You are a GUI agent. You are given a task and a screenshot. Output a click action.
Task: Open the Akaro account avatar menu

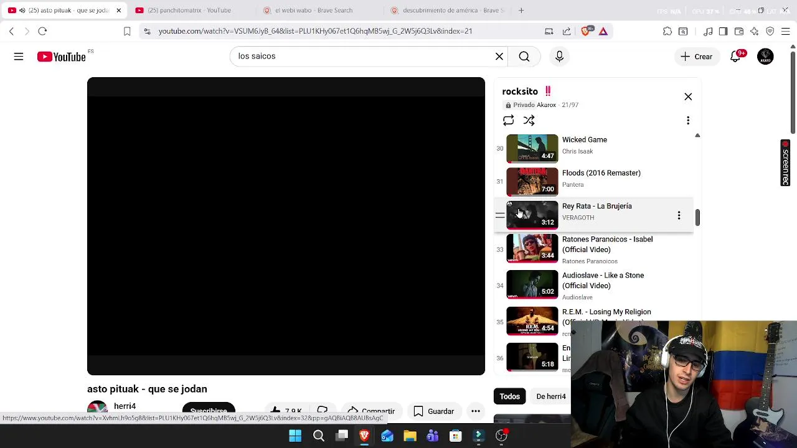(765, 57)
